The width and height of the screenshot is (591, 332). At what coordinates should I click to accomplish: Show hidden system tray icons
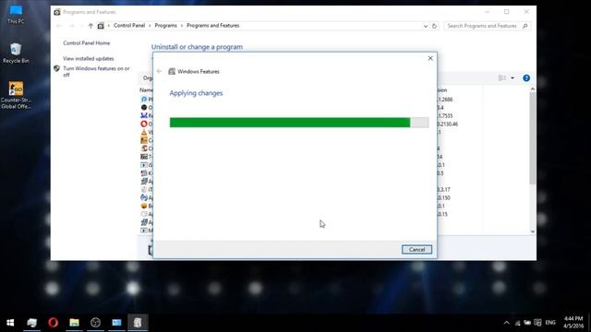506,323
